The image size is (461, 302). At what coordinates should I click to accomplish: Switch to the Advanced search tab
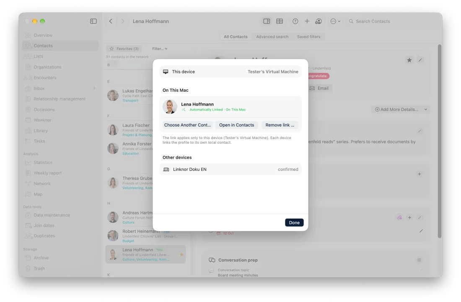(x=272, y=37)
